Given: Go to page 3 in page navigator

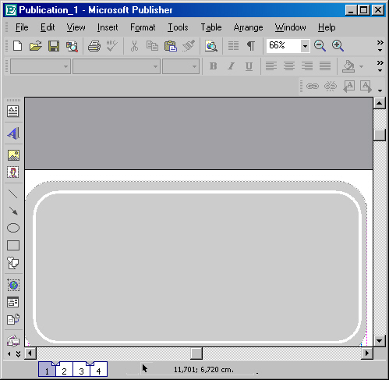Looking at the screenshot, I should pyautogui.click(x=81, y=371).
